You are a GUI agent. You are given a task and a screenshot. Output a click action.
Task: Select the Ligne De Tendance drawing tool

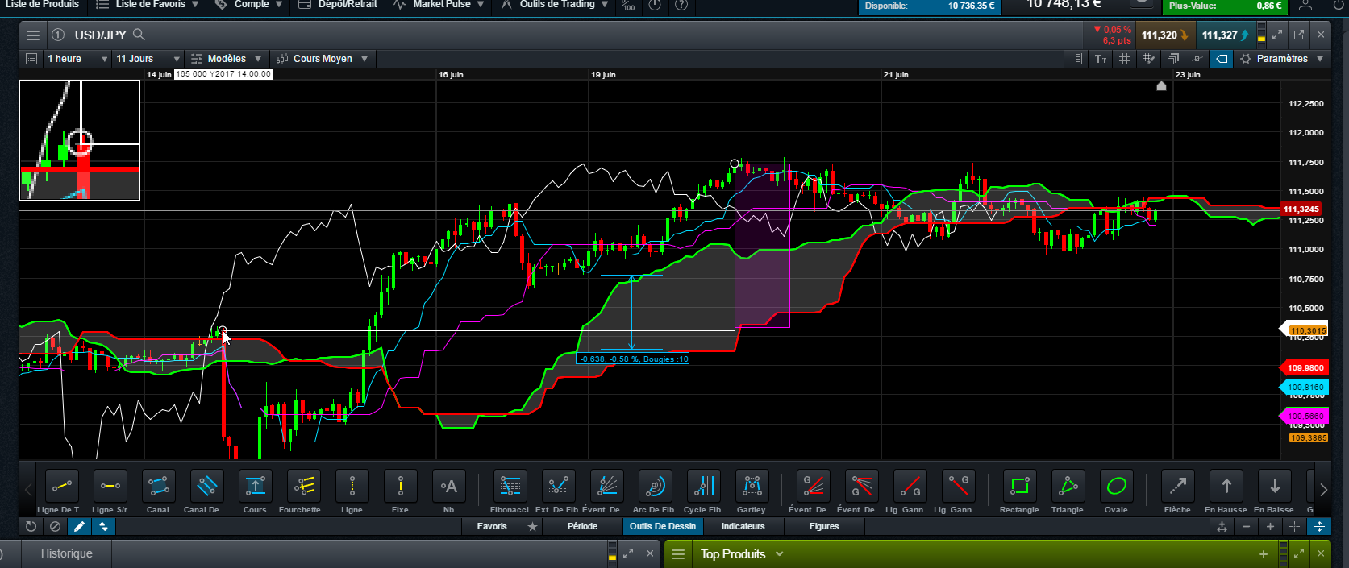click(62, 487)
